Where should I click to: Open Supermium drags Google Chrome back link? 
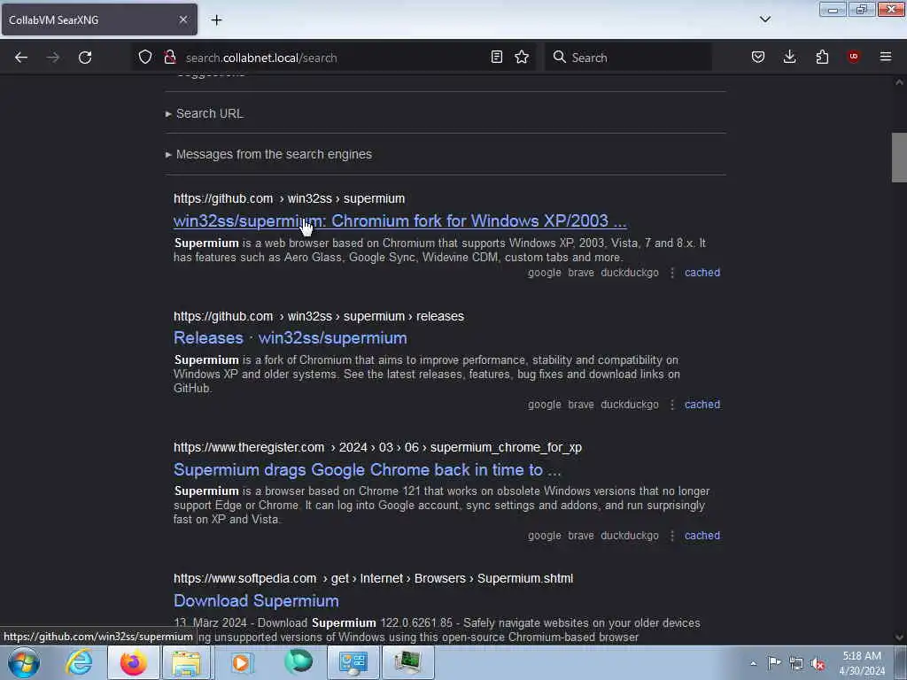[368, 469]
